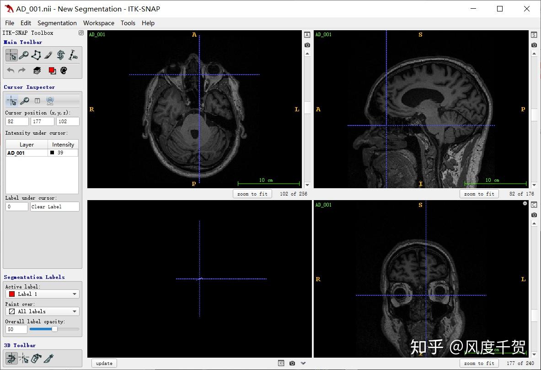The image size is (541, 370).
Task: Open the Segmentation menu
Action: pos(57,23)
